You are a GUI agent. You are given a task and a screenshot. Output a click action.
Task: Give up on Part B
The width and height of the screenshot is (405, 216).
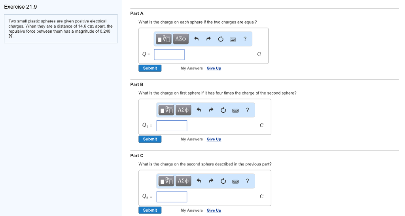tap(214, 139)
